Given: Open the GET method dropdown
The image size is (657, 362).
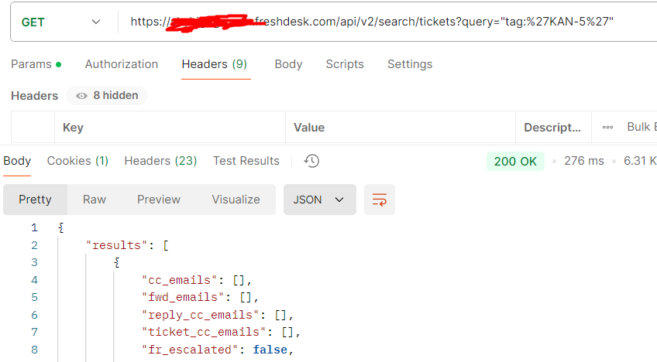Looking at the screenshot, I should pos(61,22).
